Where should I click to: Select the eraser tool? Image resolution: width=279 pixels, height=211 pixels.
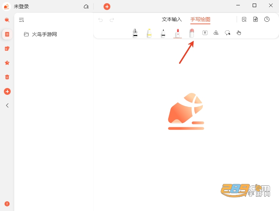click(x=192, y=33)
